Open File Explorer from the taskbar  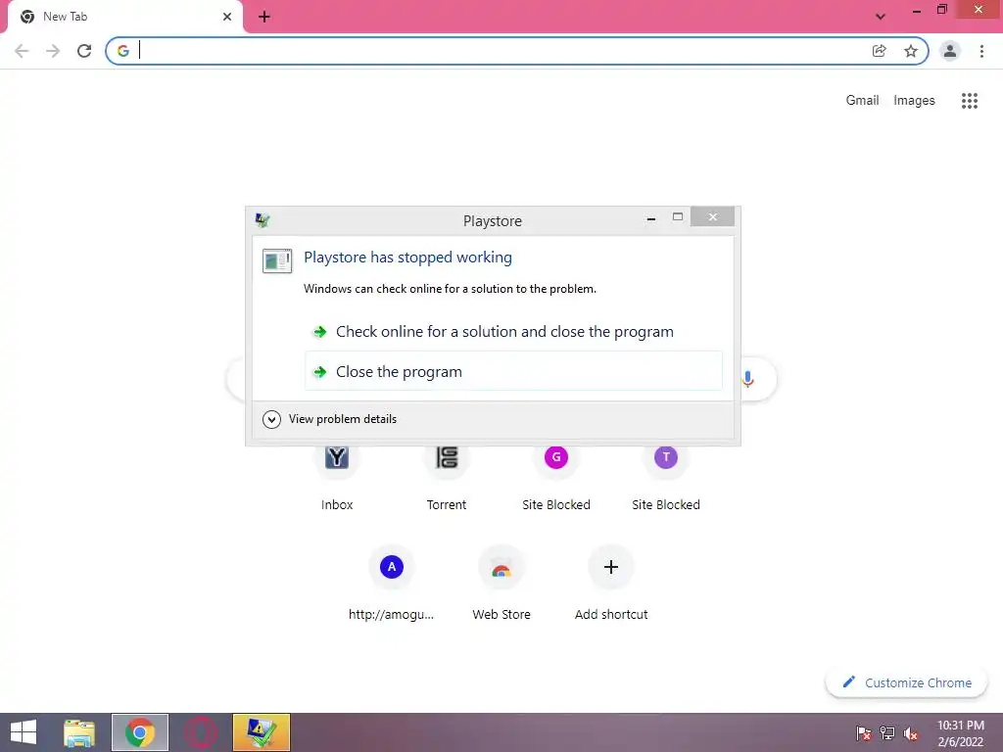(x=79, y=732)
